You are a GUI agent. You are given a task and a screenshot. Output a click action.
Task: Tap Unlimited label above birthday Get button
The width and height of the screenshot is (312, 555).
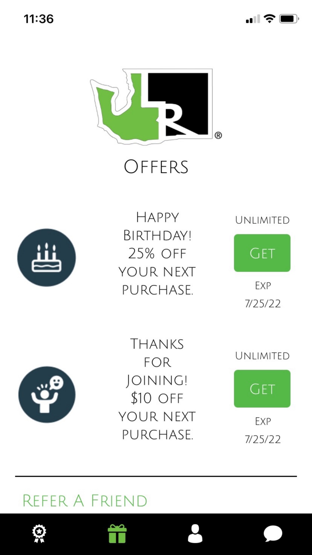[x=262, y=220]
